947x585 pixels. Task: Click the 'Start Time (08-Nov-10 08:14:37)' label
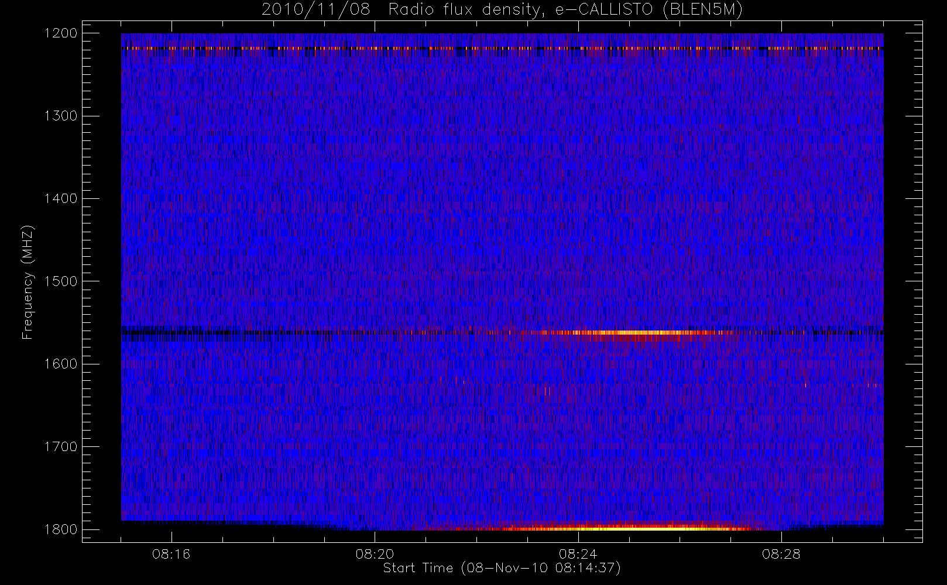pyautogui.click(x=502, y=568)
